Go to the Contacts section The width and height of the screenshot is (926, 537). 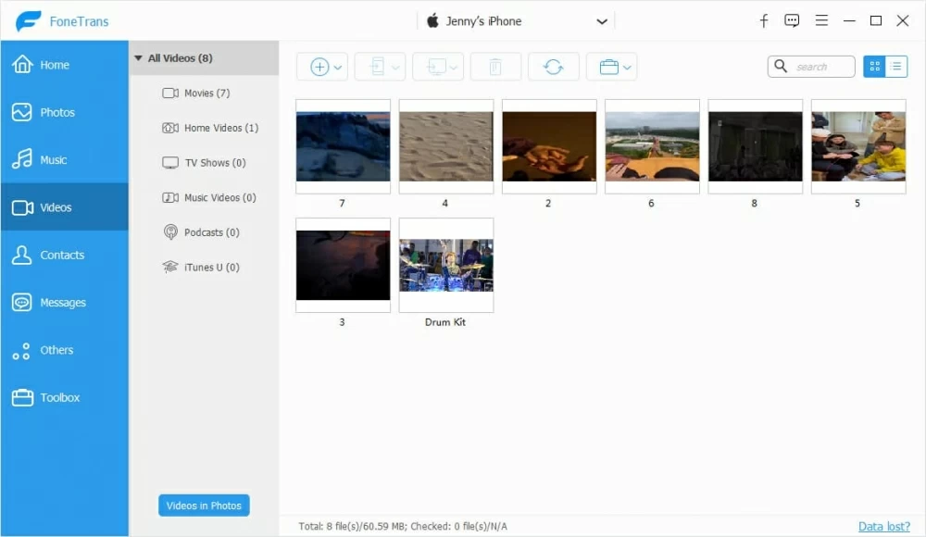pos(61,255)
